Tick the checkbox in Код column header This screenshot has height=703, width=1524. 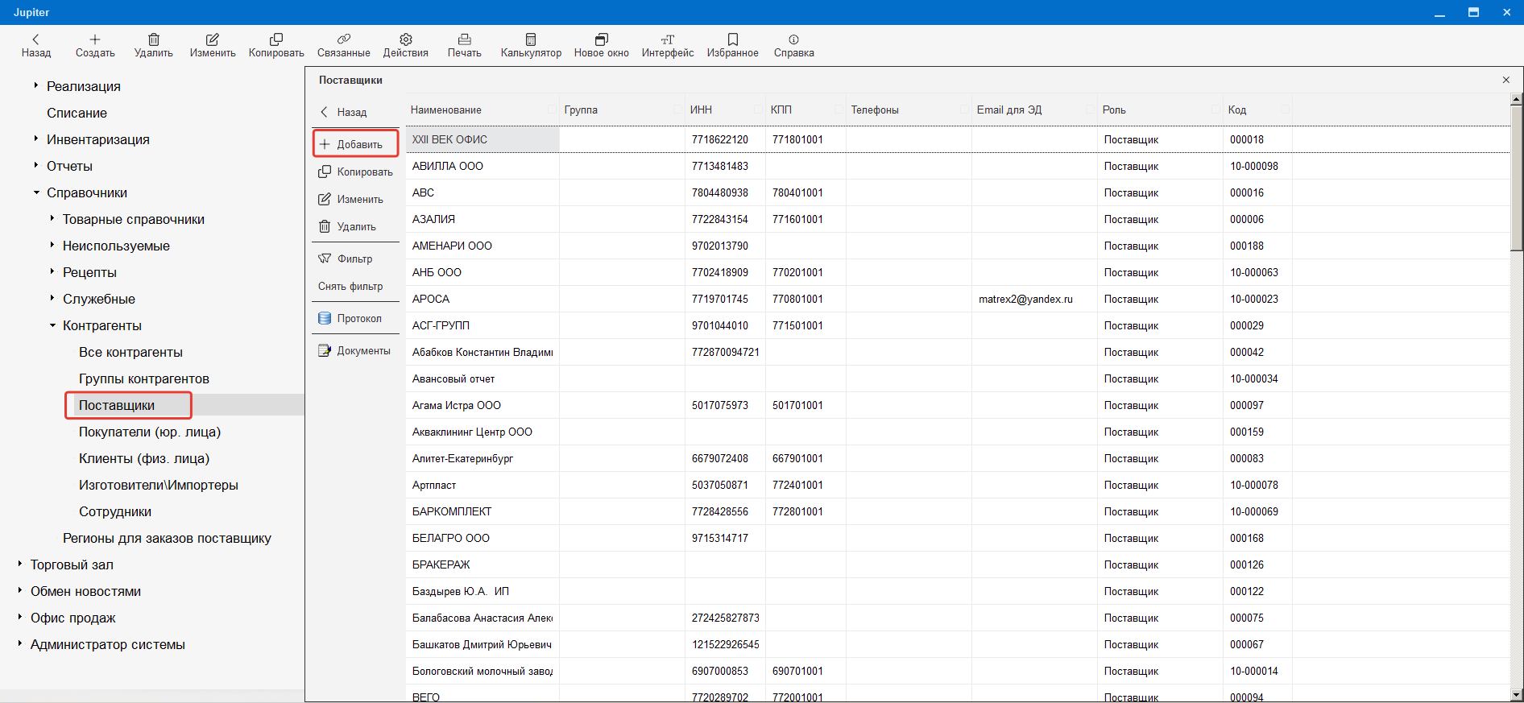[x=1286, y=110]
